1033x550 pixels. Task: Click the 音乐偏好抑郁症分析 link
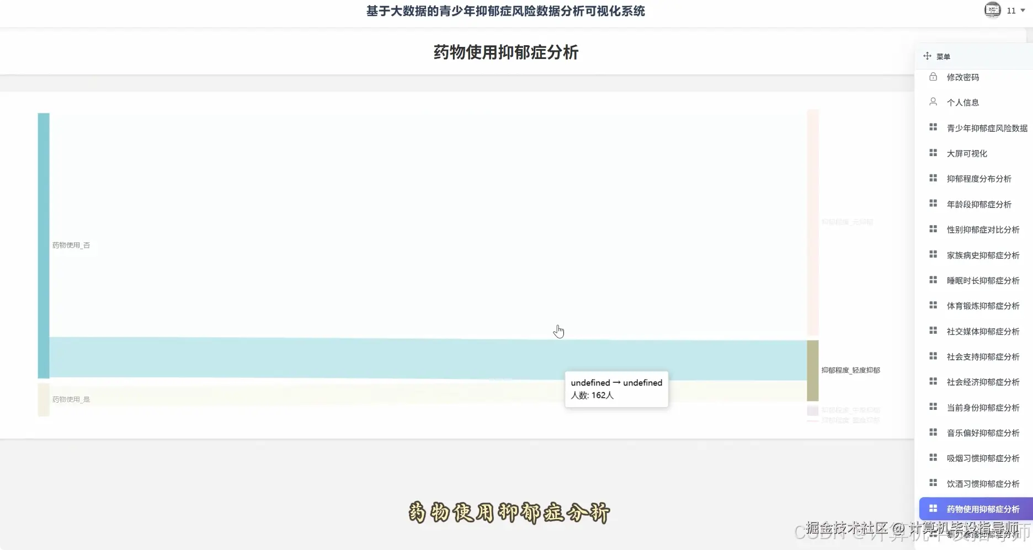click(x=983, y=432)
